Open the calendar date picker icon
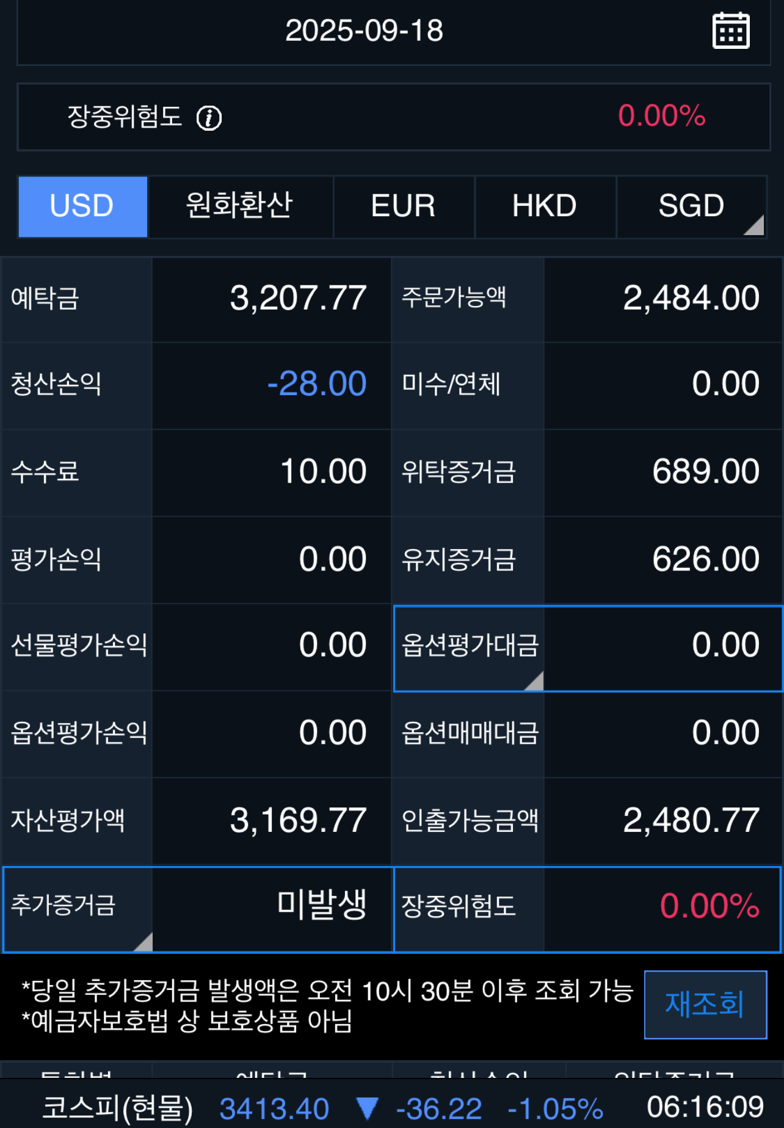 pyautogui.click(x=731, y=30)
